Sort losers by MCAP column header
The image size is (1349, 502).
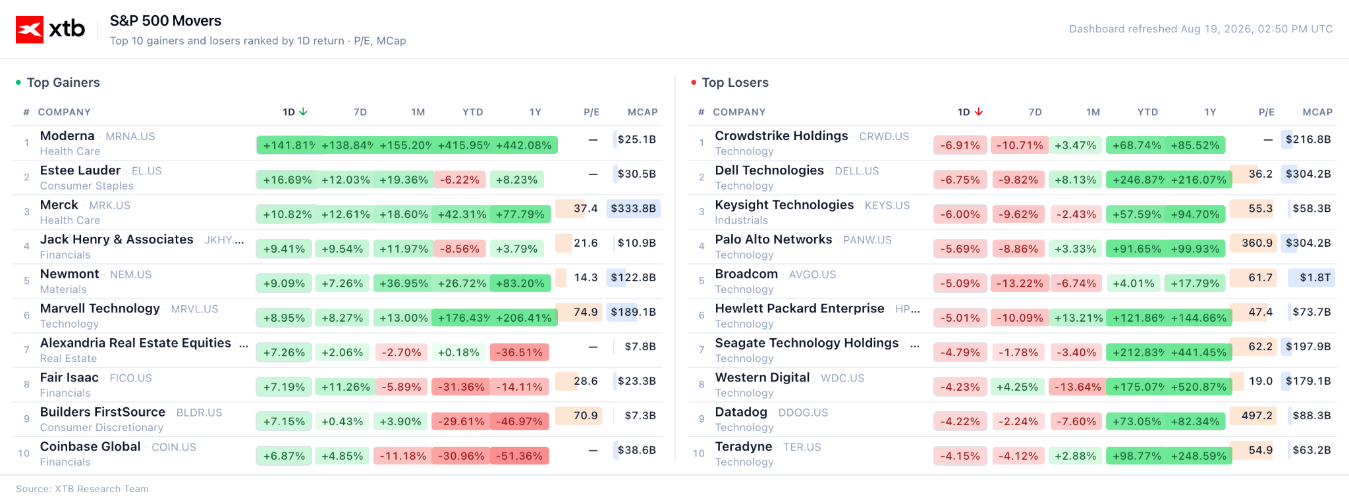click(x=1317, y=113)
